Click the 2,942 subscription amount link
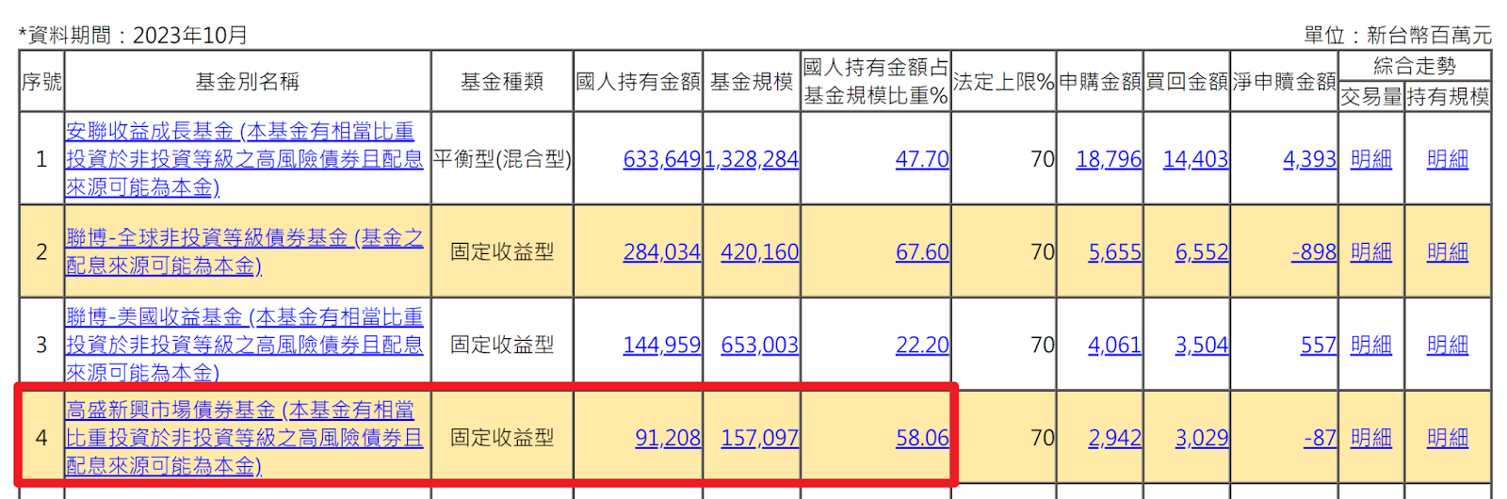1507x499 pixels. [x=1115, y=439]
